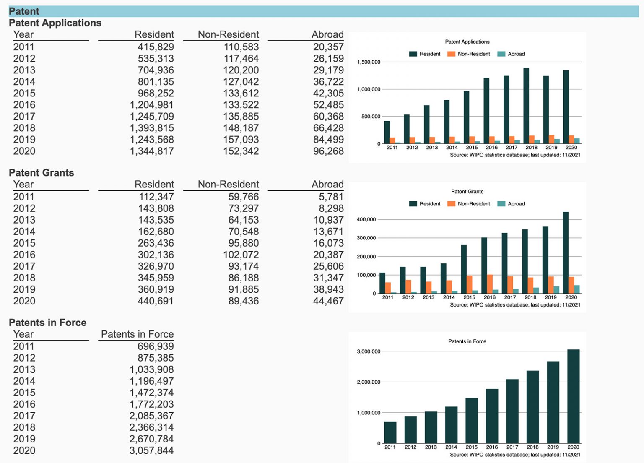Click abroad grants value 20,387
The height and width of the screenshot is (463, 644).
[328, 255]
